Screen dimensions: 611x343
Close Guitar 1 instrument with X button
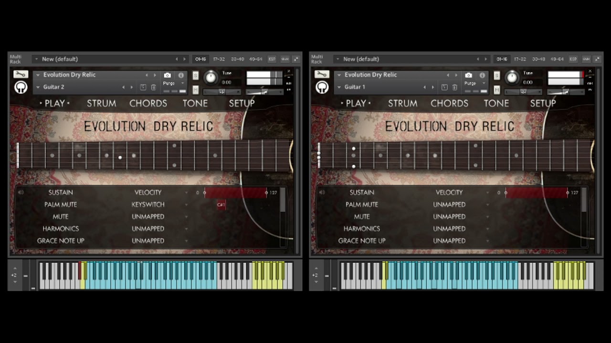590,71
